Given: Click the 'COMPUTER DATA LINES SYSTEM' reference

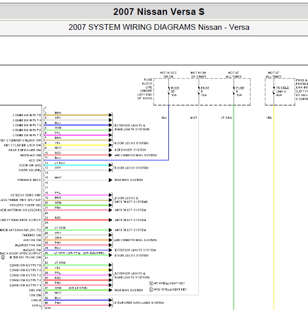Looking at the screenshot, I should [x=139, y=303].
